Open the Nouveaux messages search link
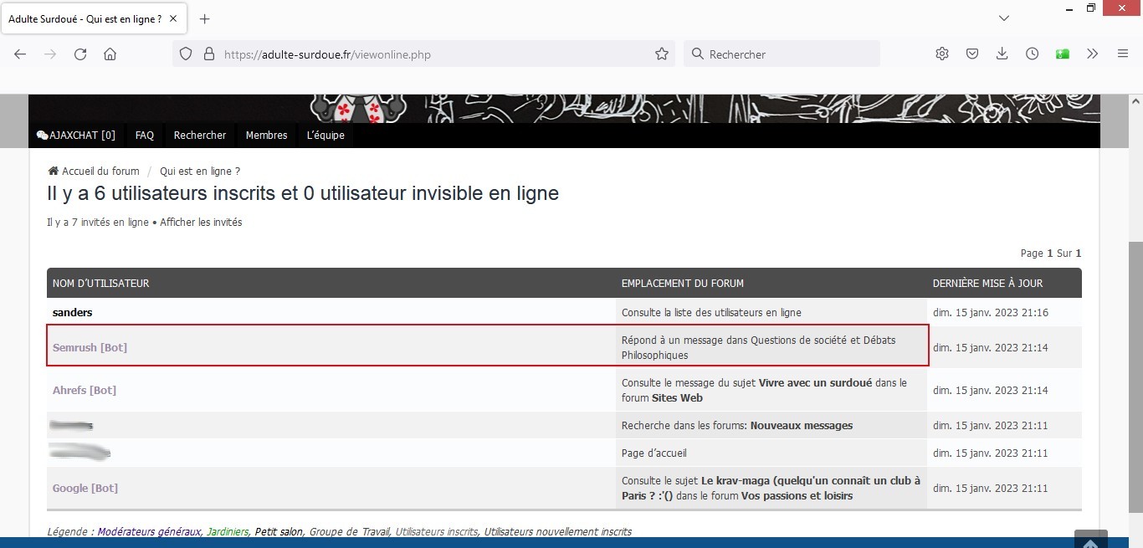Image resolution: width=1143 pixels, height=548 pixels. pos(802,425)
